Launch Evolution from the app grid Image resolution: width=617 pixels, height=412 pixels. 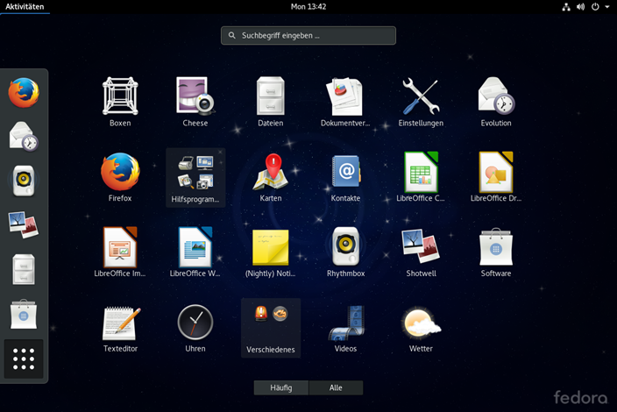pyautogui.click(x=496, y=102)
